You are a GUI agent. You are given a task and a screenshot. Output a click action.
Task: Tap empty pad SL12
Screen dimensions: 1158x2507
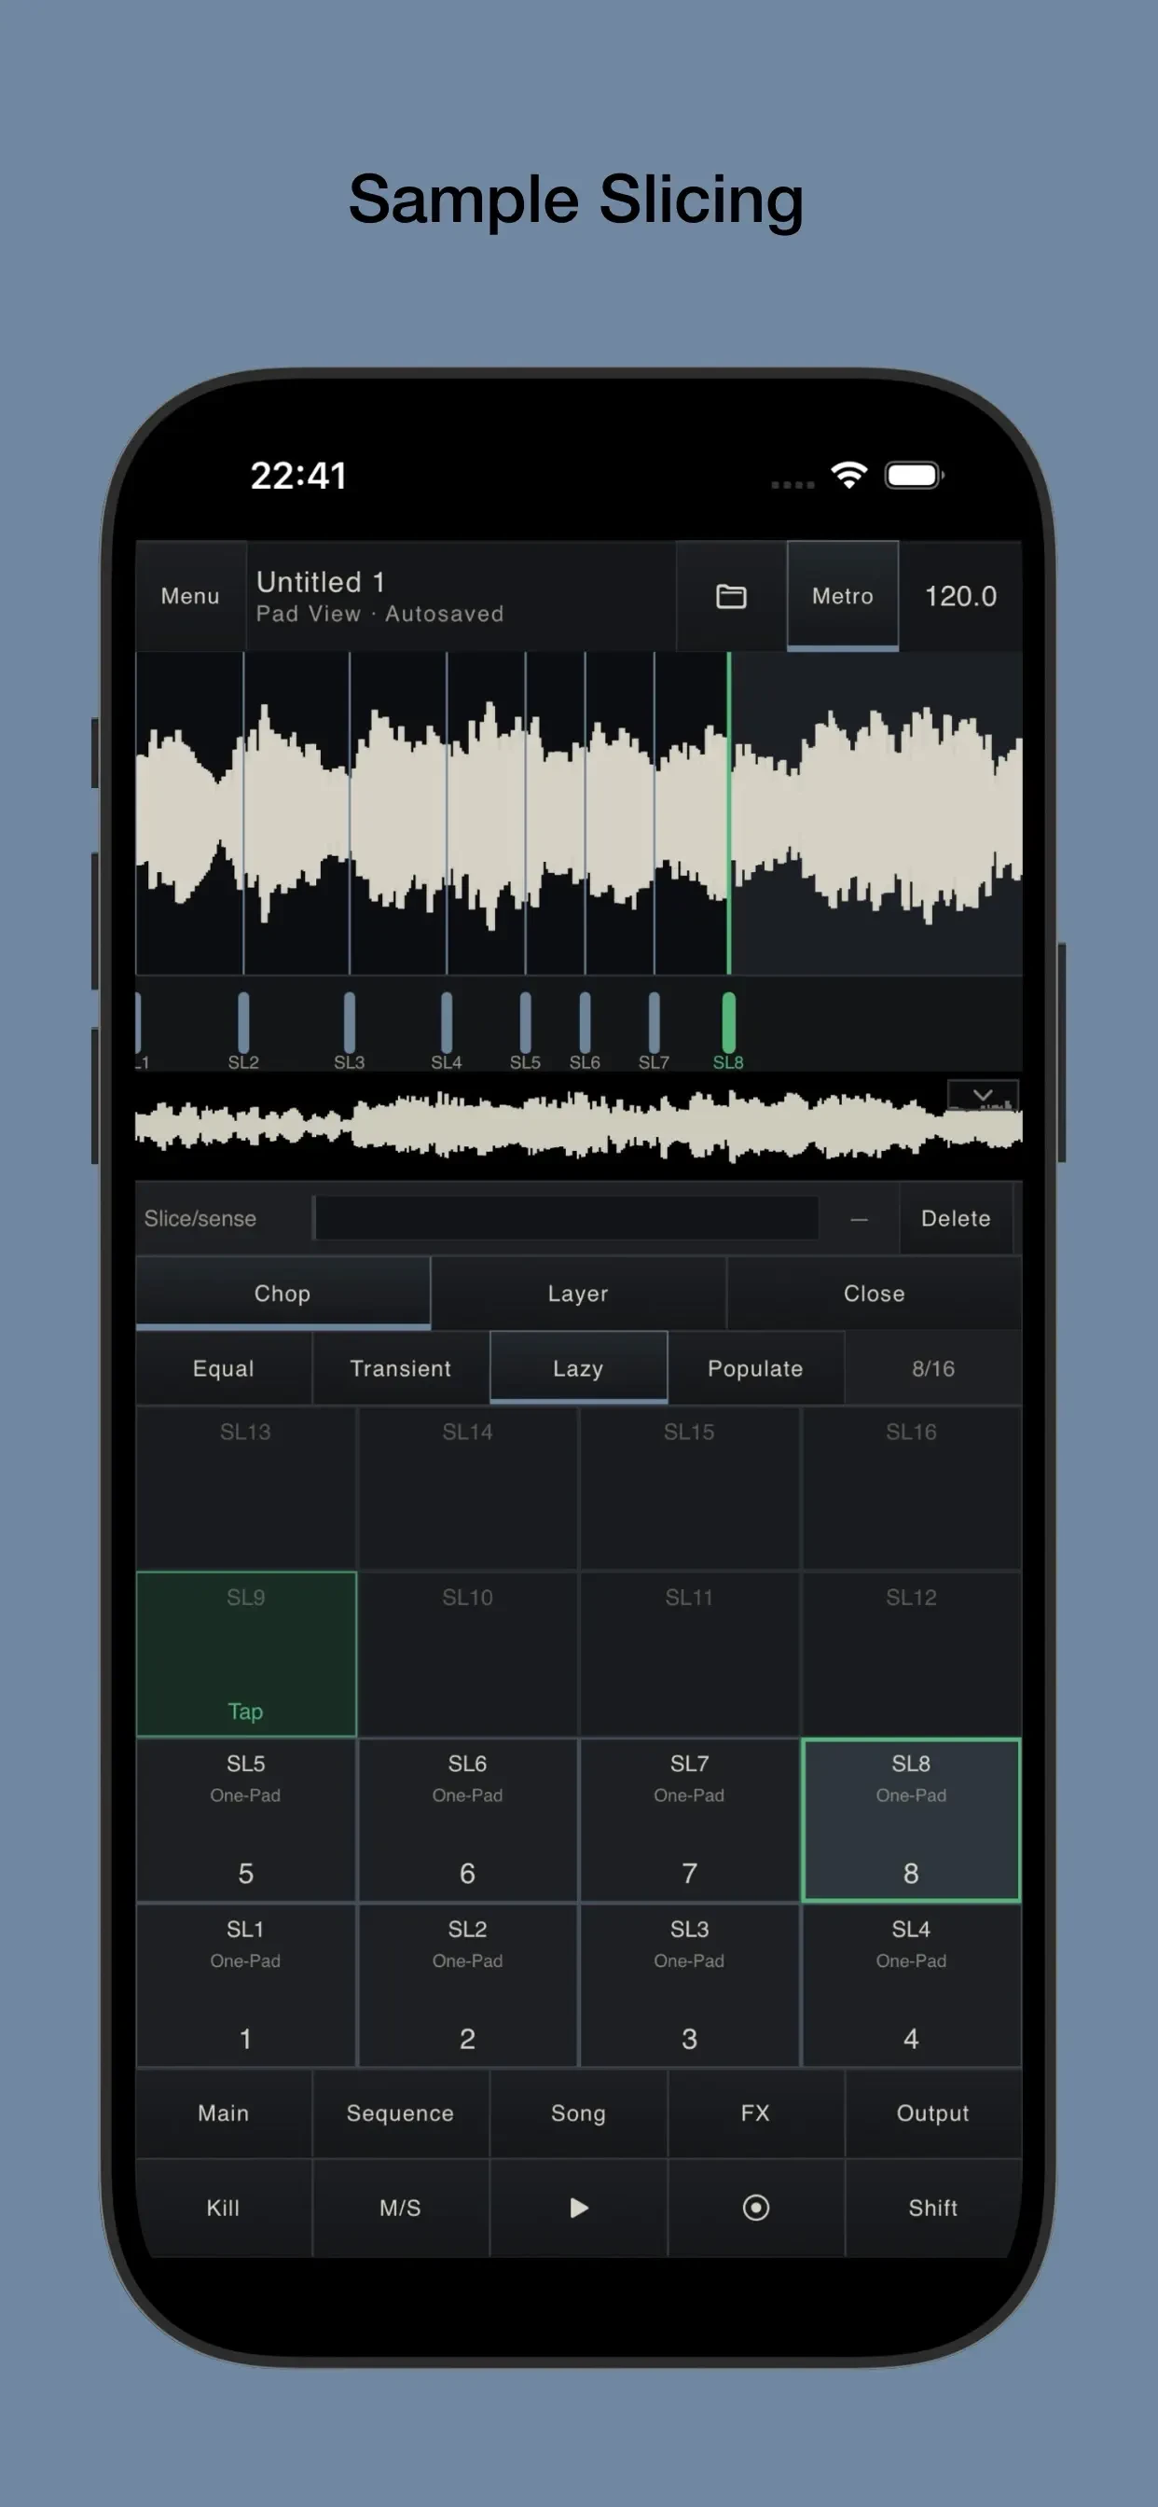[x=911, y=1654]
